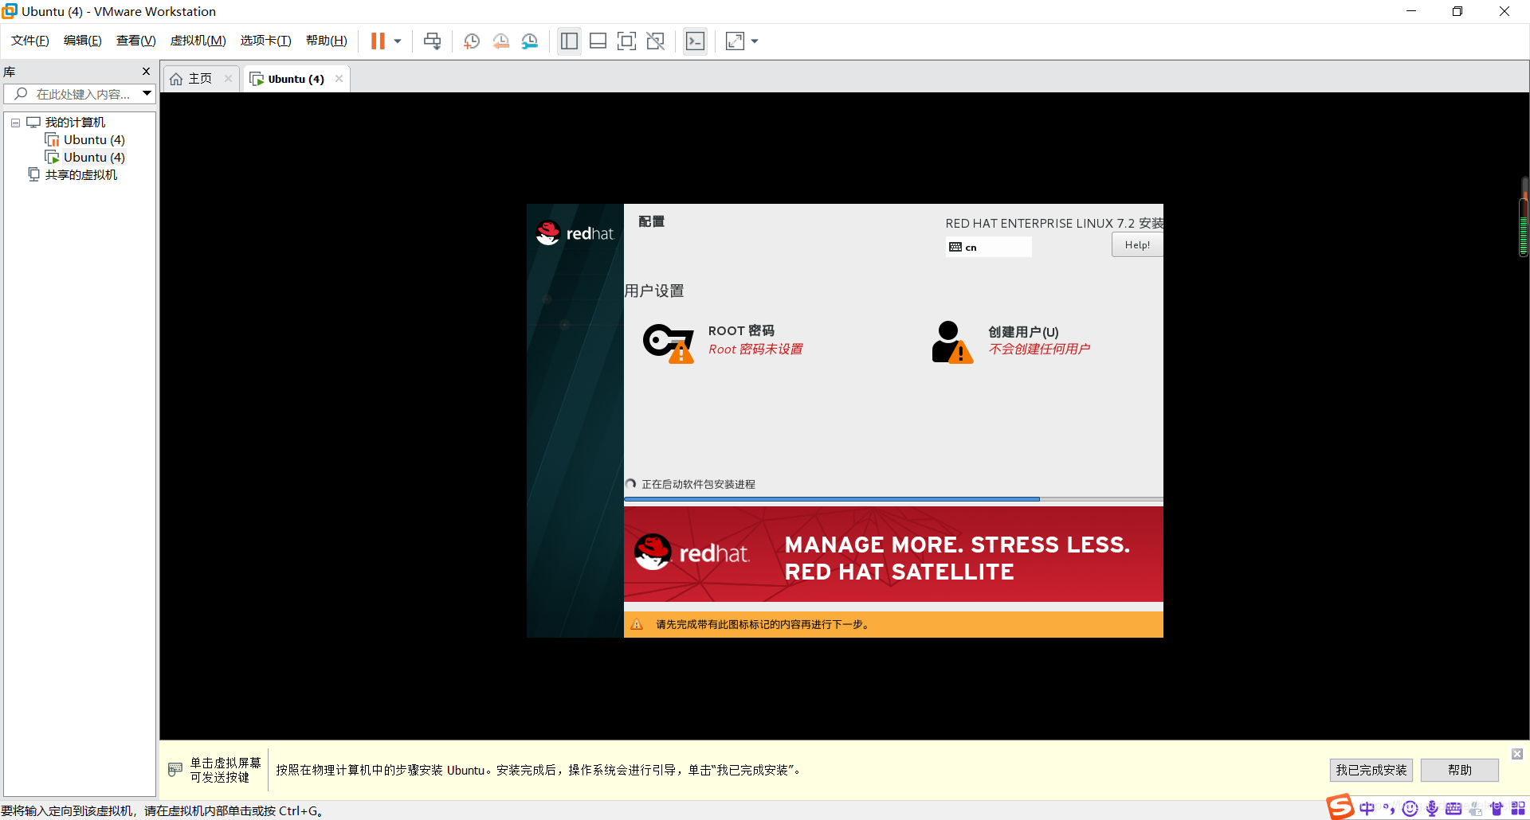Open the stretch display dropdown arrow
This screenshot has height=820, width=1530.
pyautogui.click(x=755, y=41)
